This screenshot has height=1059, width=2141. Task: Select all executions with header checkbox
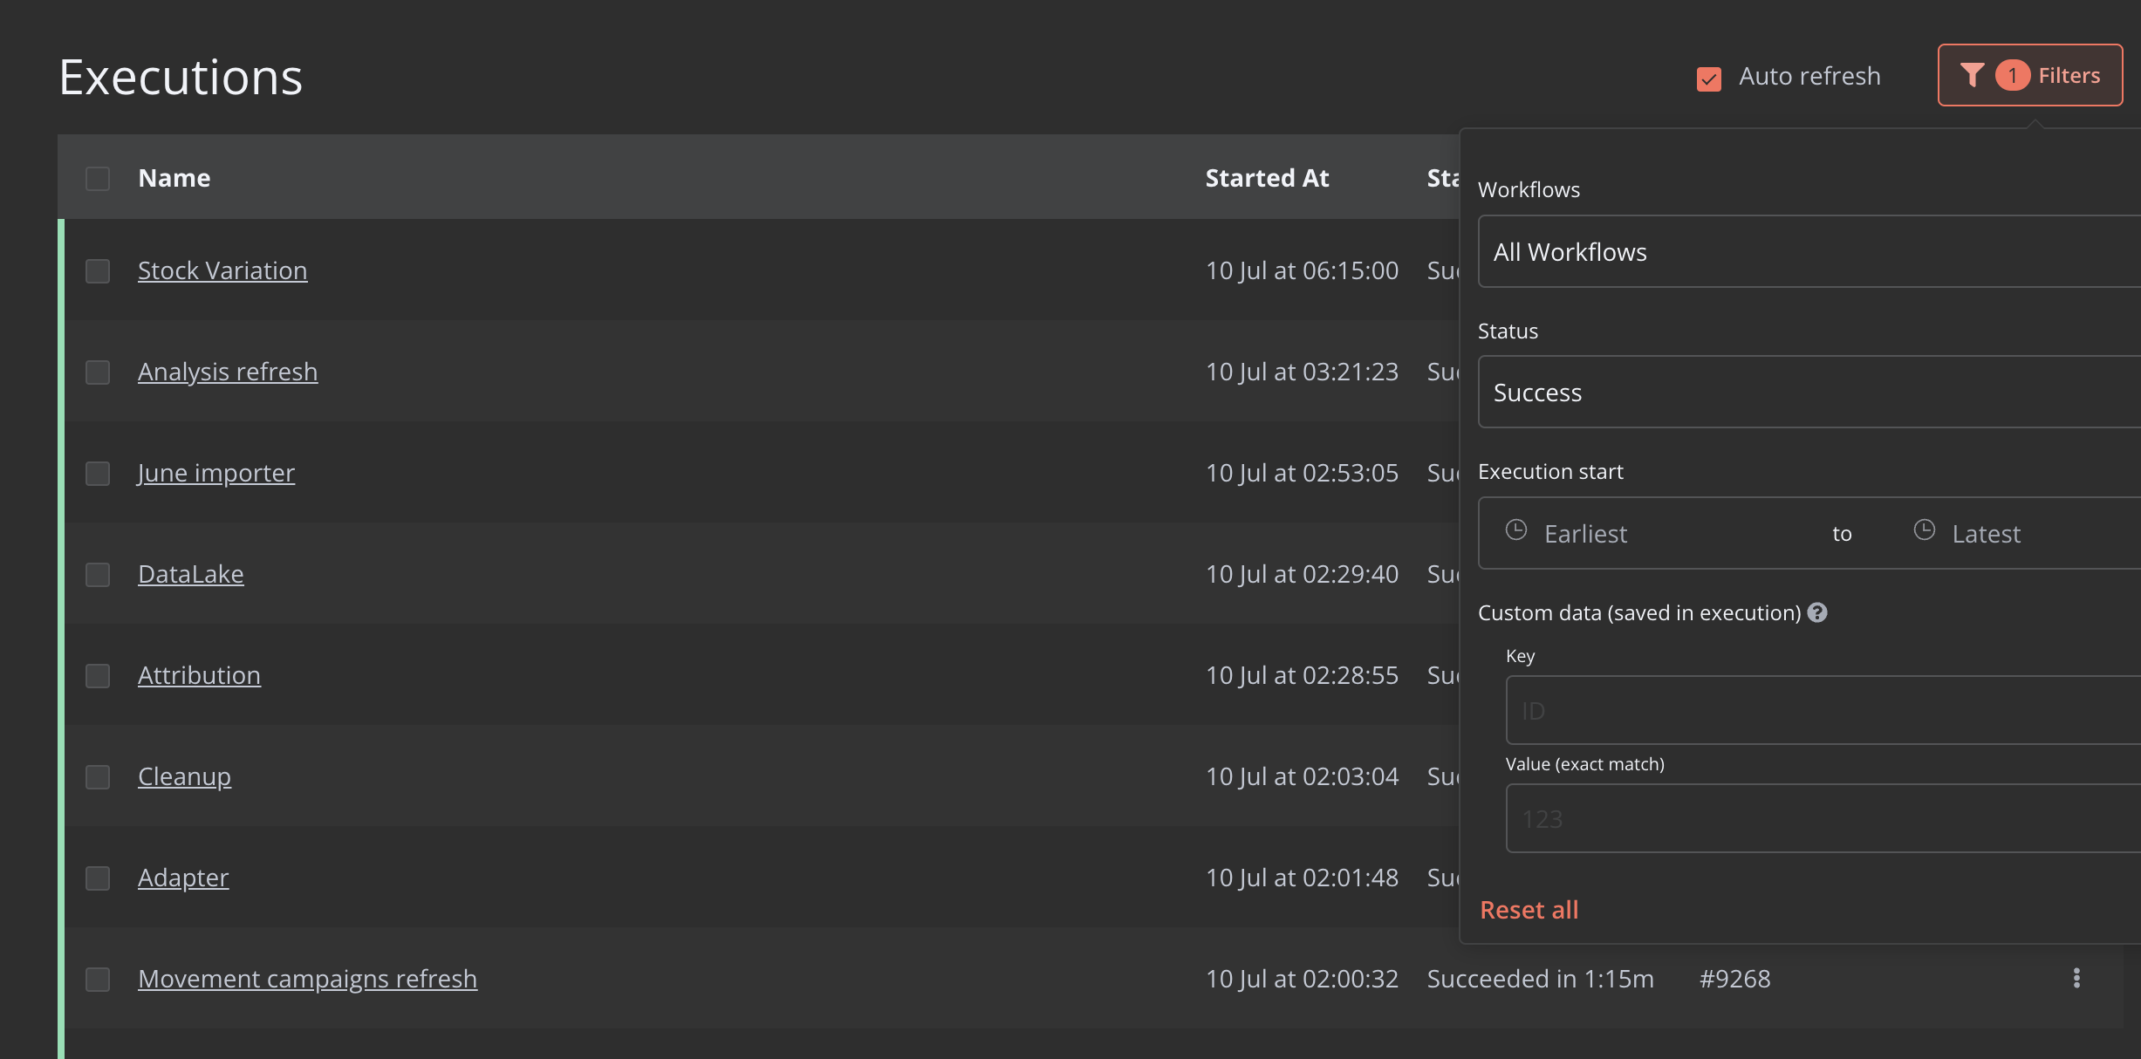98,178
